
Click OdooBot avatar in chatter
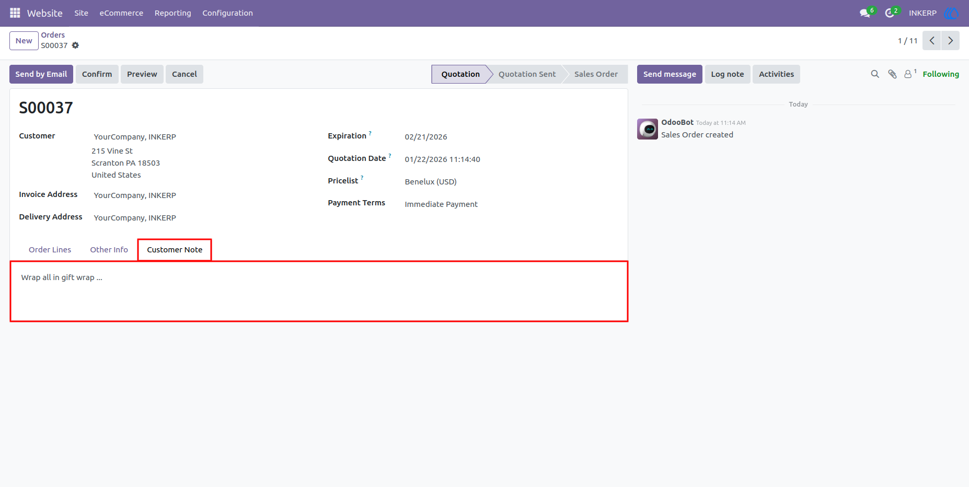(648, 129)
